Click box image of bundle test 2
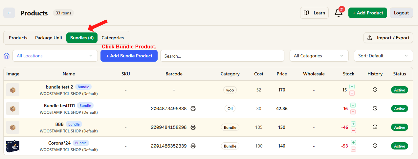The image size is (418, 159). coord(13,90)
